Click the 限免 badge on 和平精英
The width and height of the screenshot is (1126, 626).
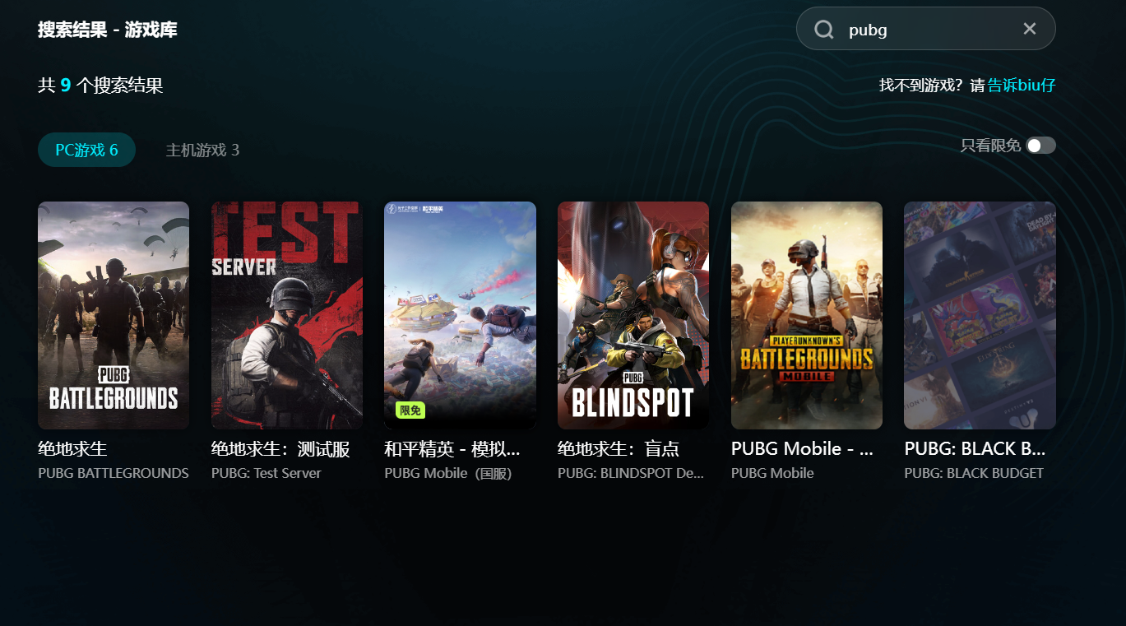(410, 410)
